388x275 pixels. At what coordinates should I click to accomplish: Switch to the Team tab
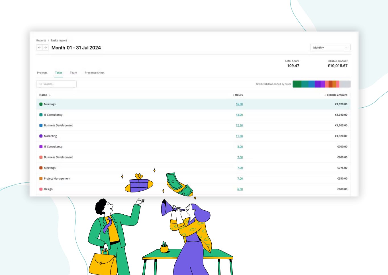[73, 73]
